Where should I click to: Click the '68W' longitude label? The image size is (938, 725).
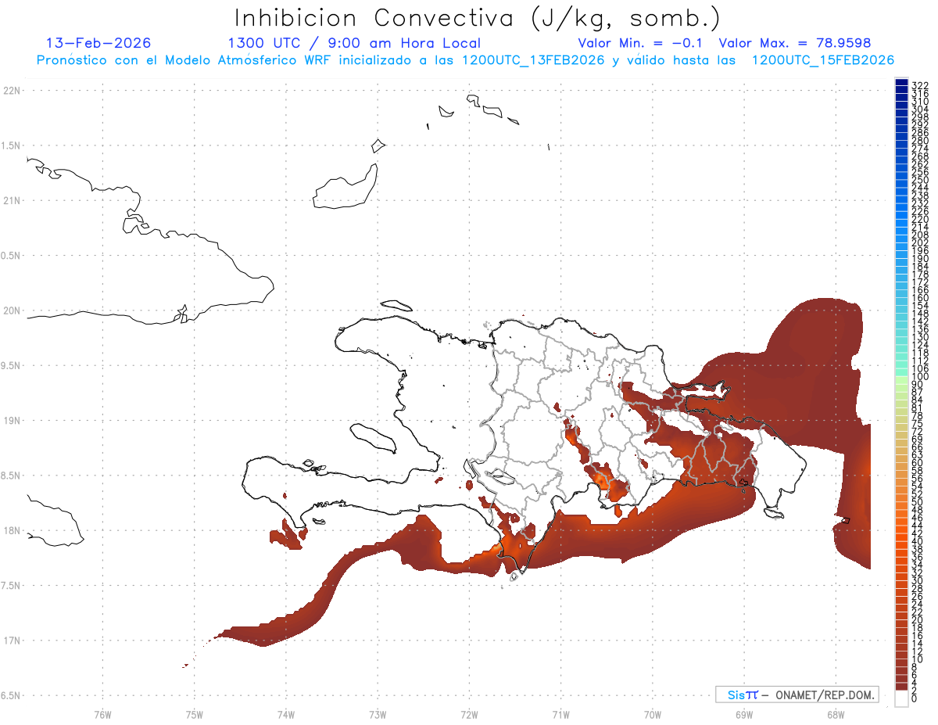835,714
